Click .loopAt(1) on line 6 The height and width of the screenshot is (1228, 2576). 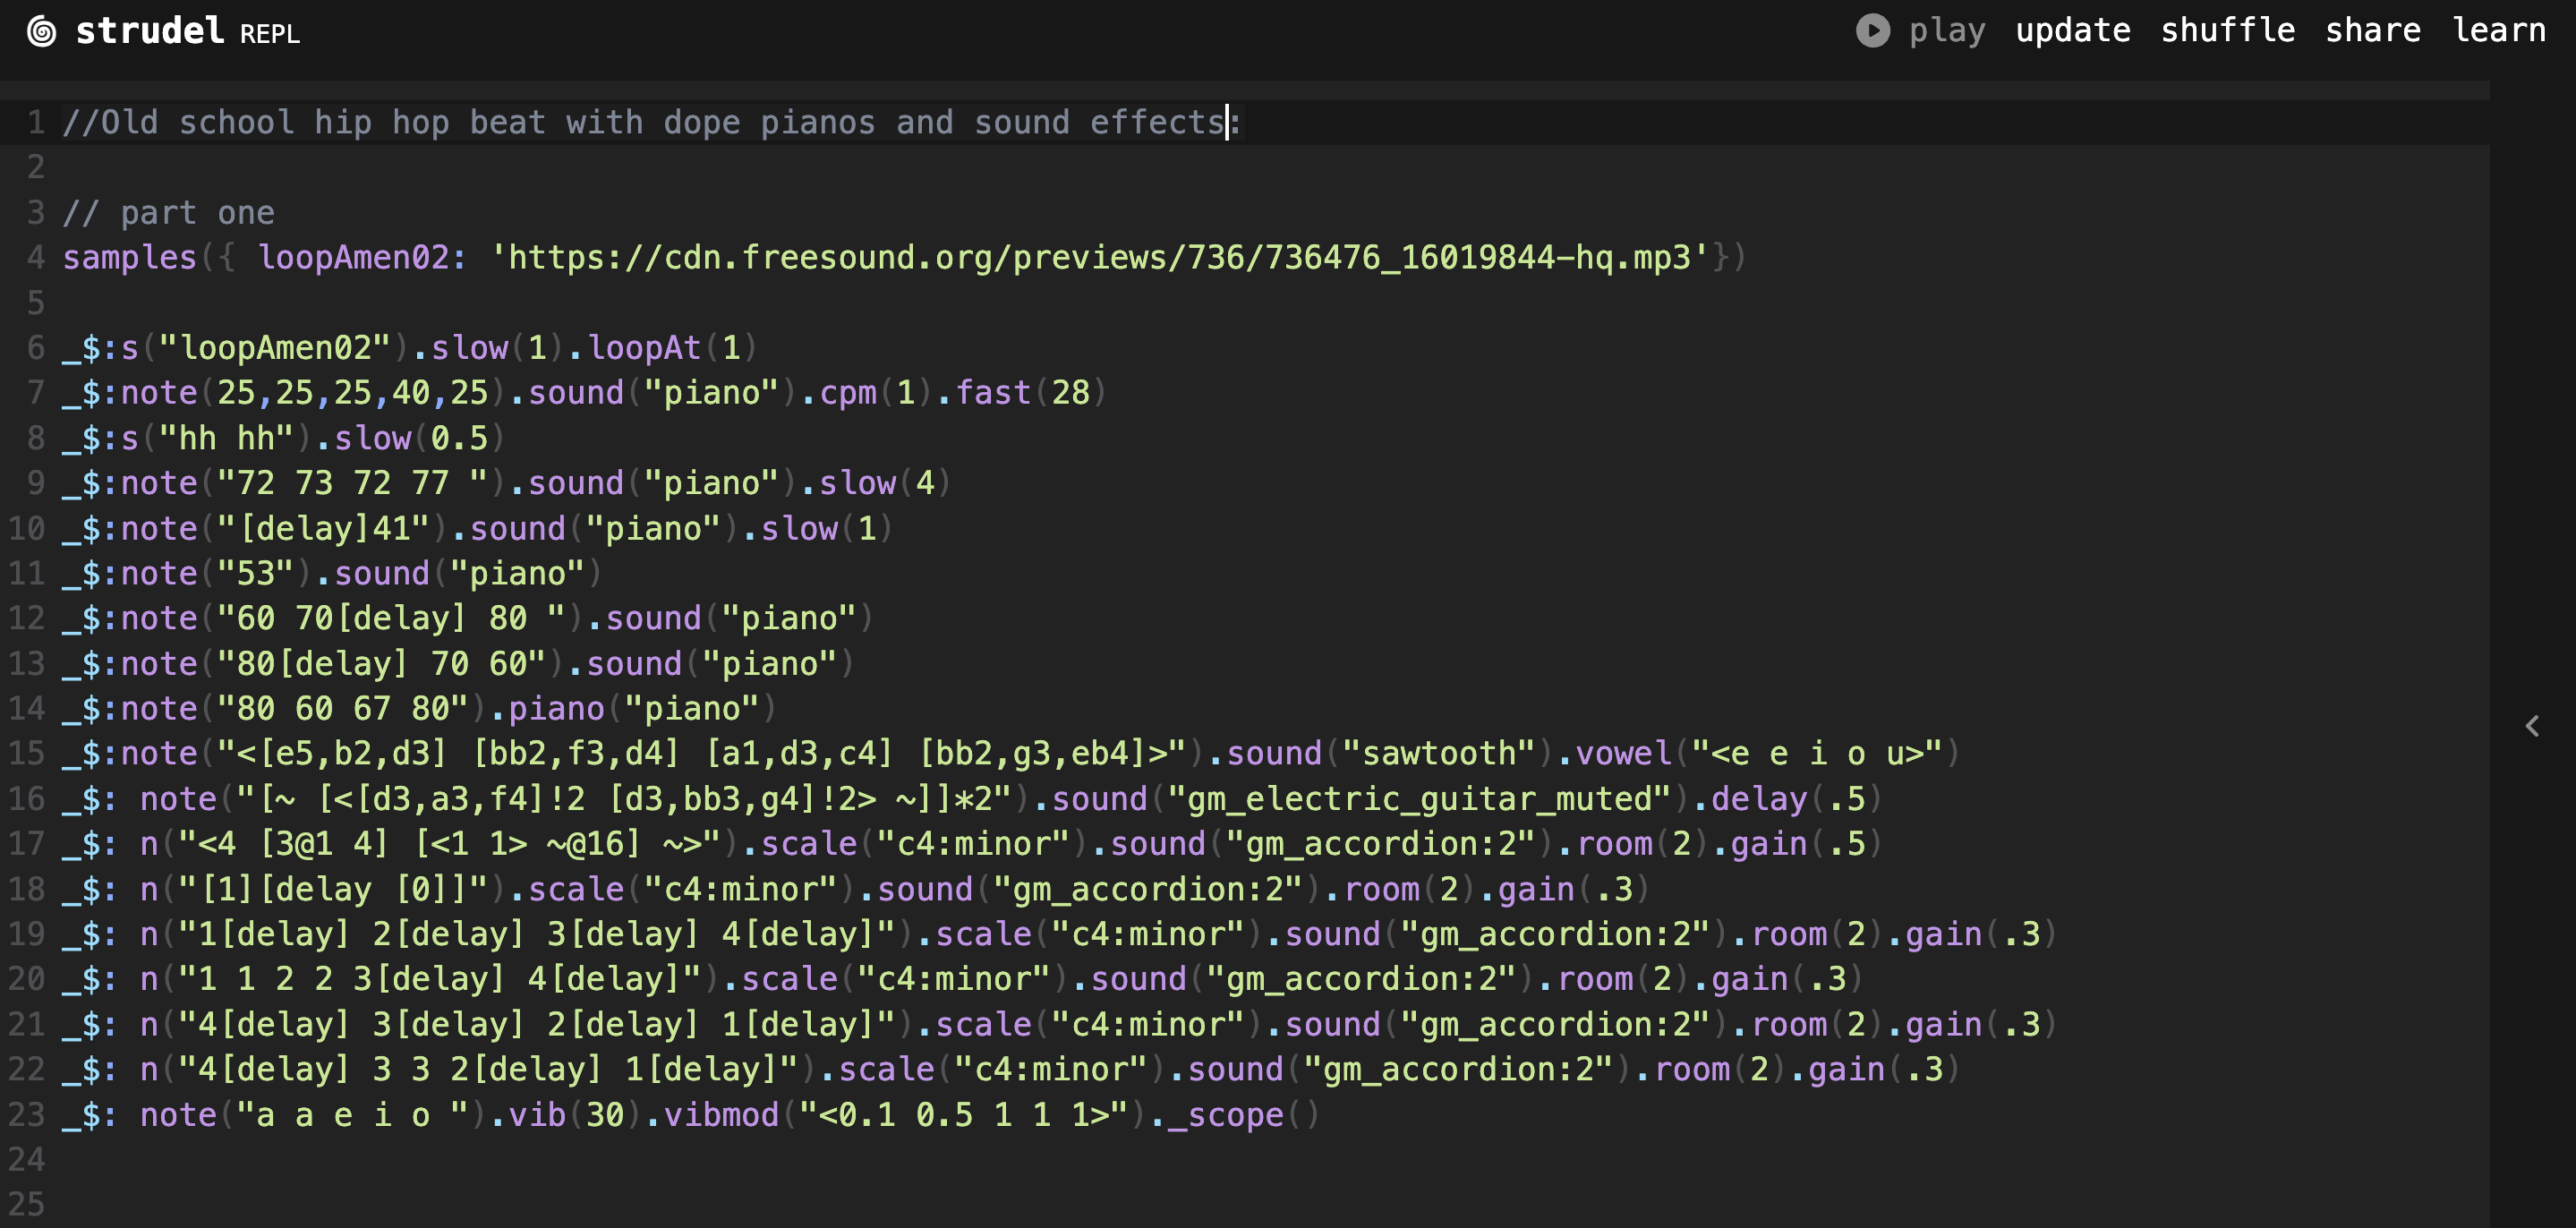tap(663, 347)
